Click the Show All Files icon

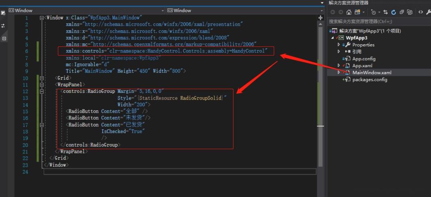tap(410, 12)
